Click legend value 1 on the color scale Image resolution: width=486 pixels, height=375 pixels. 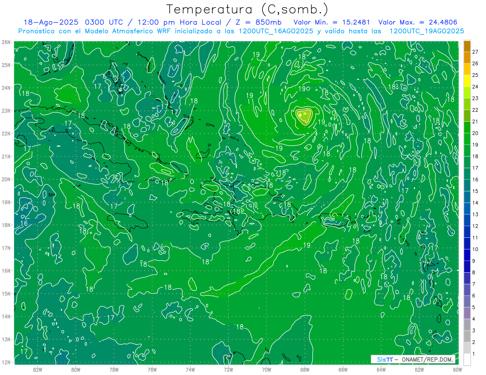pyautogui.click(x=474, y=354)
